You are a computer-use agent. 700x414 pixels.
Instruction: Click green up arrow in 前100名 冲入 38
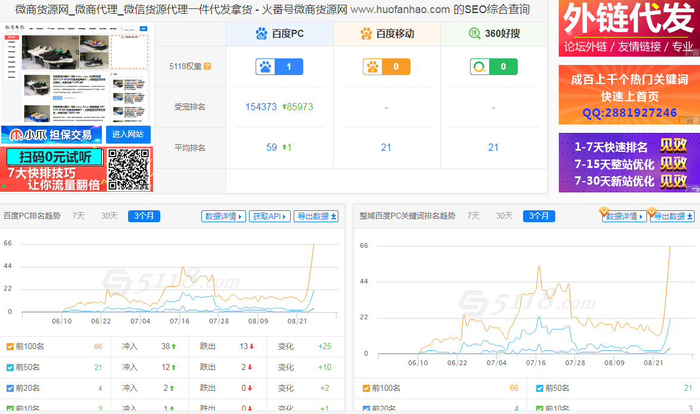(x=174, y=347)
